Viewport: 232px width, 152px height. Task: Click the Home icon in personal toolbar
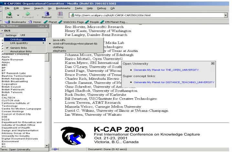[30, 22]
